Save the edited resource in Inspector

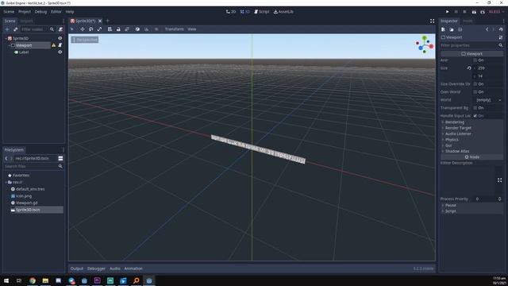(x=460, y=29)
